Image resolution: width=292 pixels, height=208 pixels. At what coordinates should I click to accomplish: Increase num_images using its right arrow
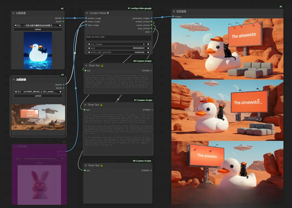pyautogui.click(x=149, y=44)
